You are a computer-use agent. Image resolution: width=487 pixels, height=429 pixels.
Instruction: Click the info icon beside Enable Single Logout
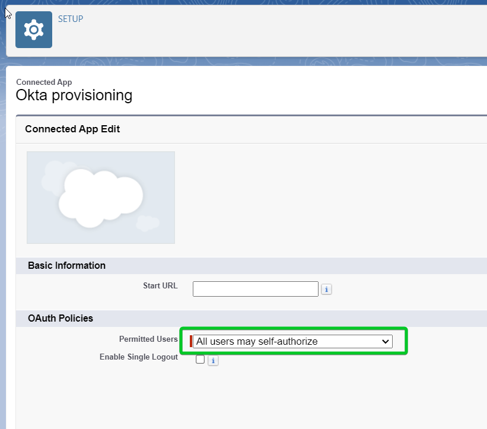pos(213,361)
